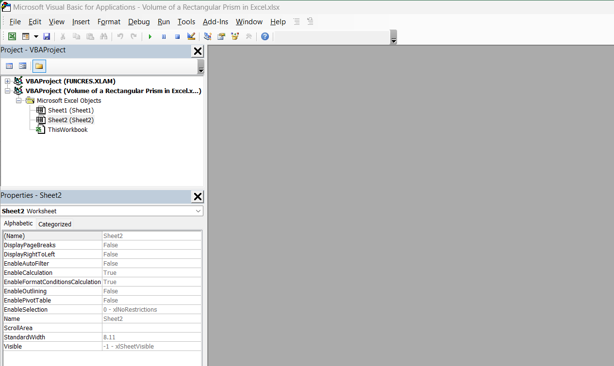The width and height of the screenshot is (614, 366).
Task: Collapse the Volume of a Rectangular Prism project node
Action: [7, 91]
